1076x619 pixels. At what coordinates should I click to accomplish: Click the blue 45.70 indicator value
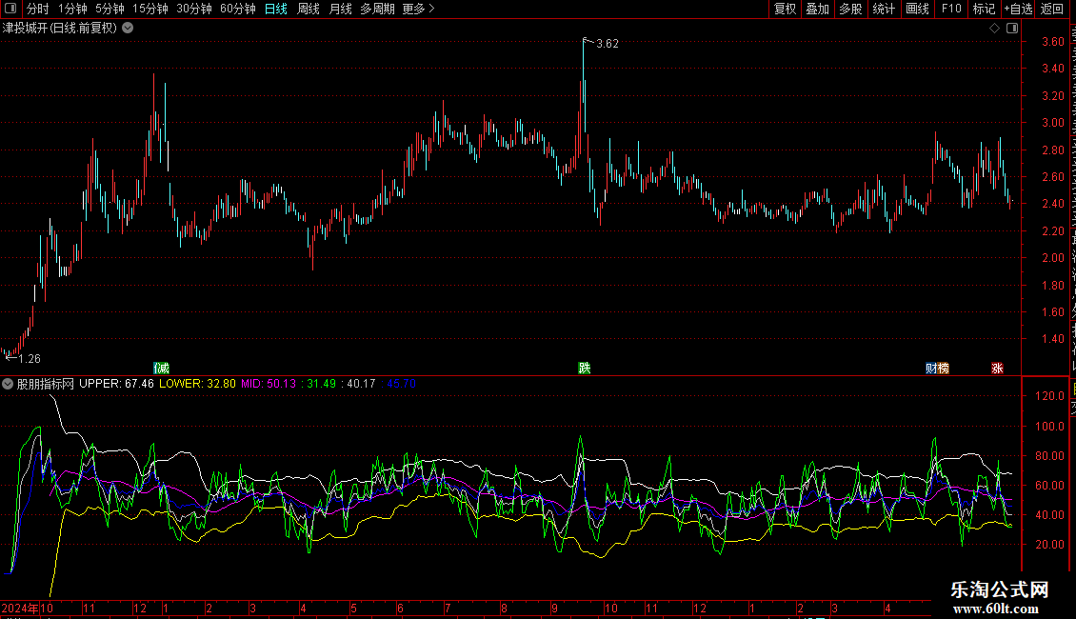point(402,384)
